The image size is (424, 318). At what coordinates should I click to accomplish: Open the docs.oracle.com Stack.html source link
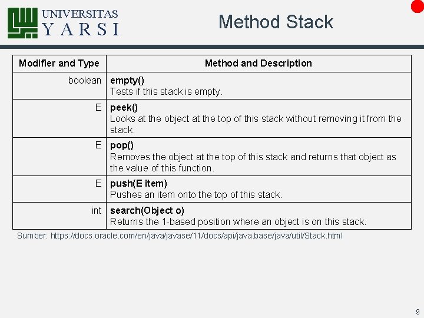[197, 236]
